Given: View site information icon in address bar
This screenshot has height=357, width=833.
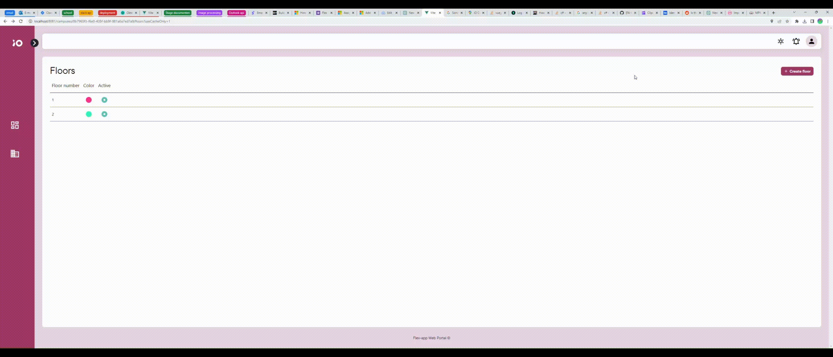Looking at the screenshot, I should tap(30, 21).
